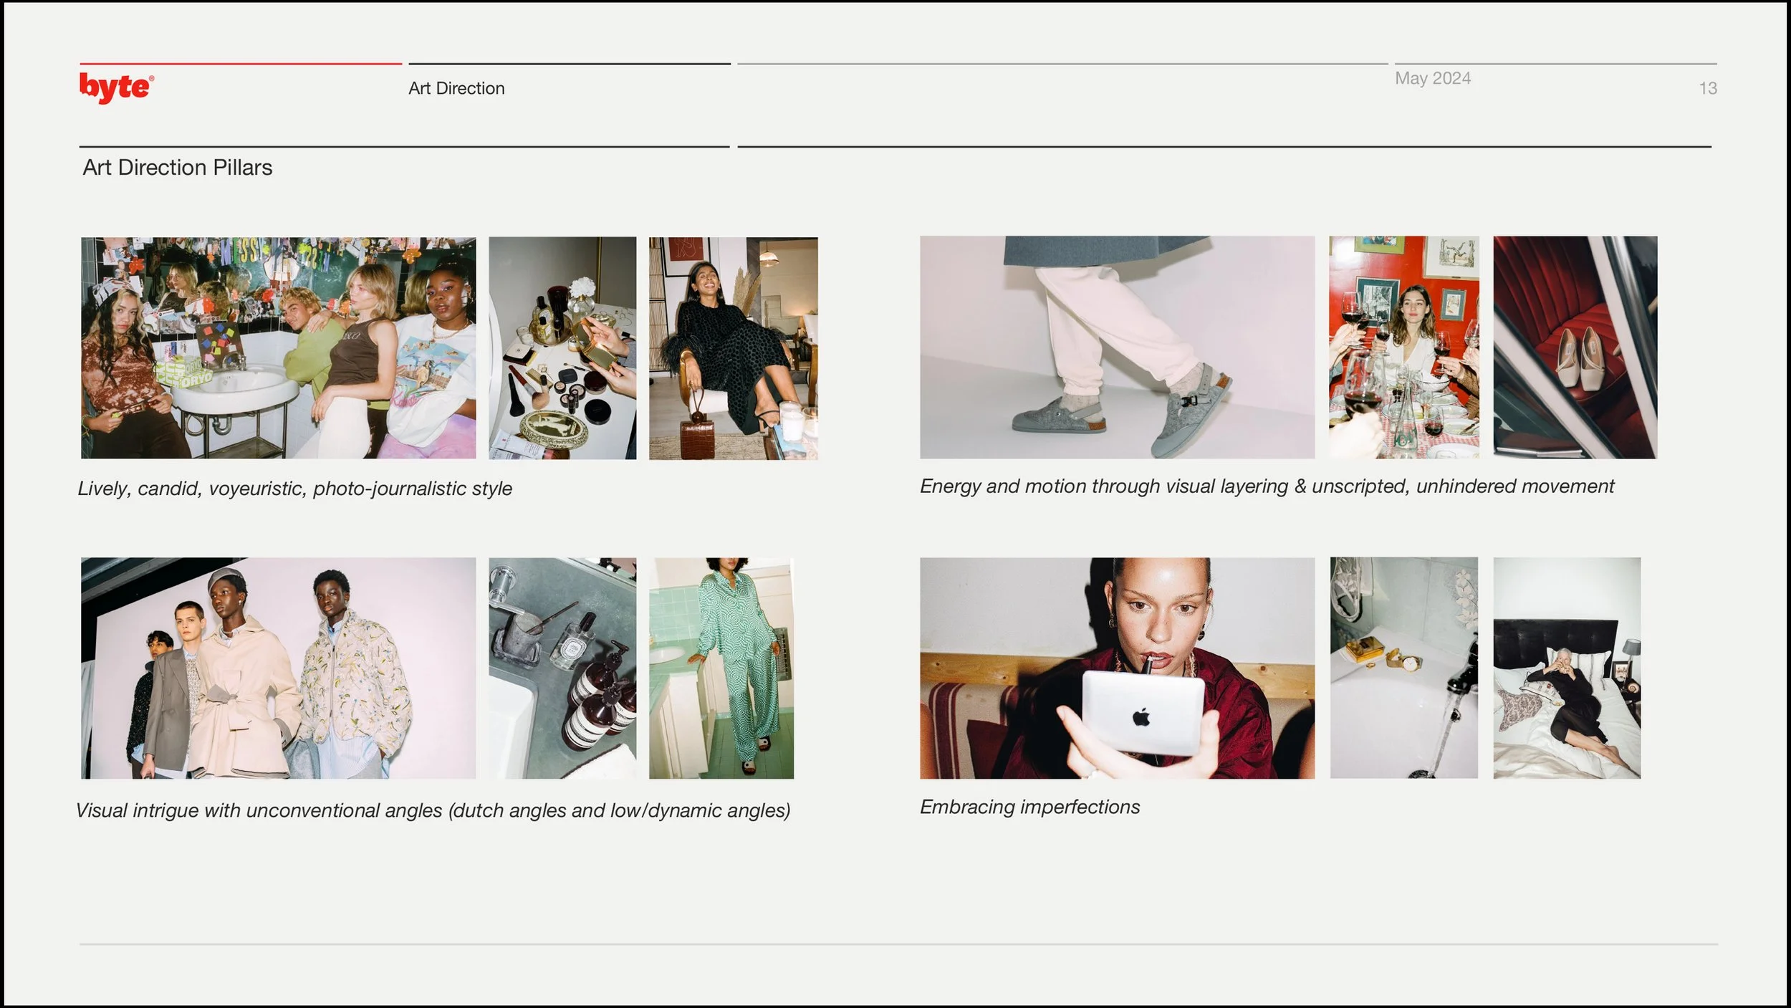Open the cream heels in red car photo
Viewport: 1791px width, 1008px height.
click(x=1575, y=347)
